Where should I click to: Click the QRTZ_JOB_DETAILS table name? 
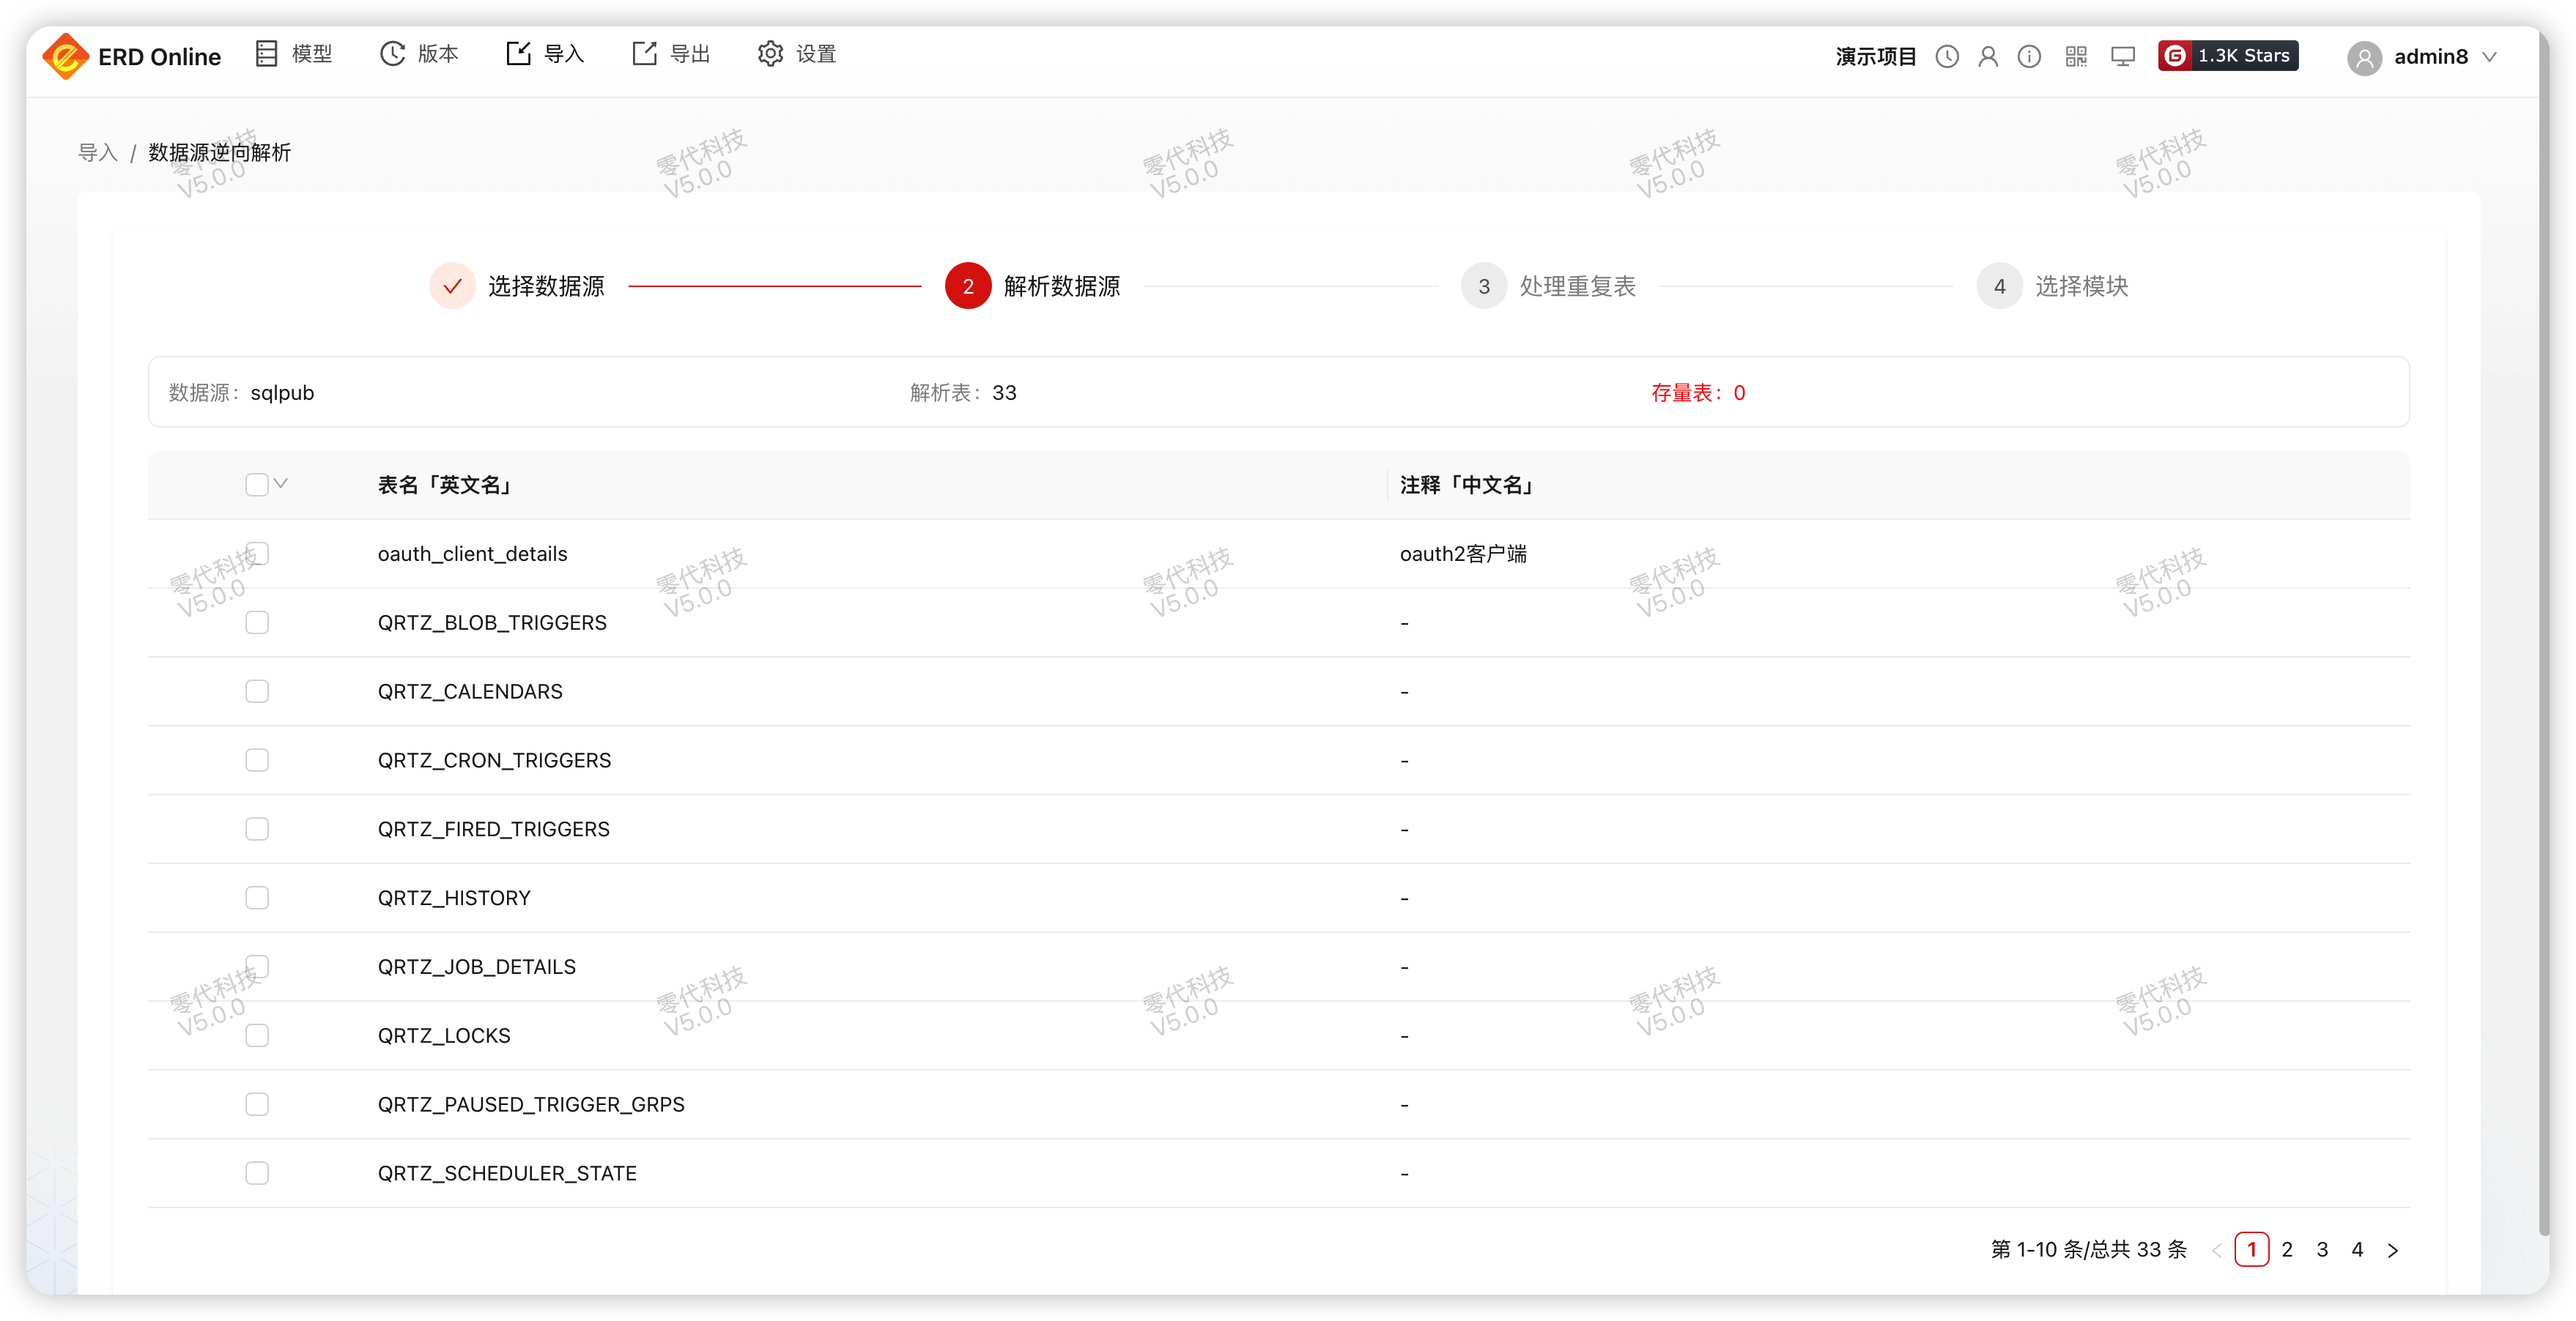coord(476,967)
